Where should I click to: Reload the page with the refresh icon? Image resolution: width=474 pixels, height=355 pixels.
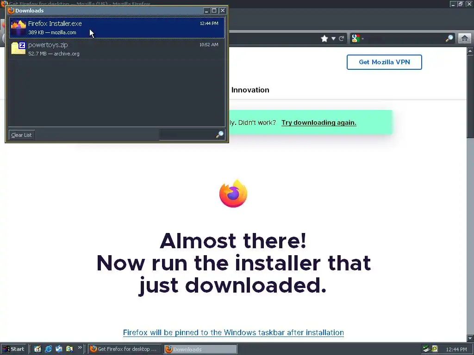[342, 38]
